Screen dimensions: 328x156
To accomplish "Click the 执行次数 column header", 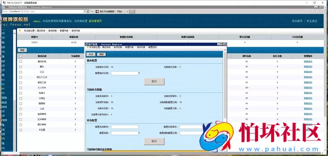I will point(277,56).
